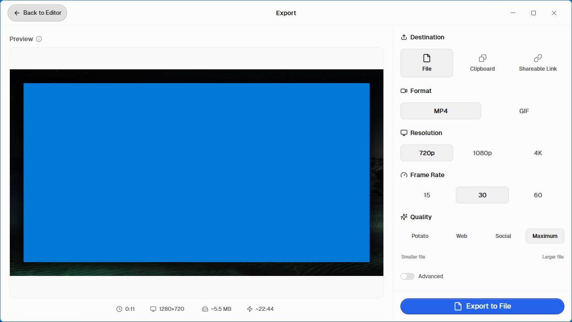Viewport: 572px width, 322px height.
Task: Select the File destination icon
Action: (x=427, y=58)
